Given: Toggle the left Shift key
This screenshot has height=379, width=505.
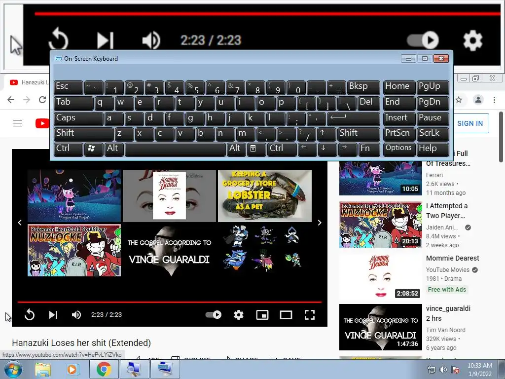Looking at the screenshot, I should click(83, 133).
